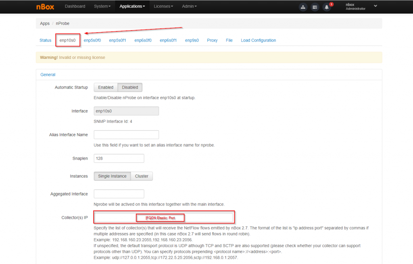413x264 pixels.
Task: Open the network topology icon in header
Action: [303, 7]
